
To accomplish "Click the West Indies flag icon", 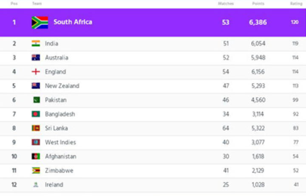I will [x=36, y=142].
